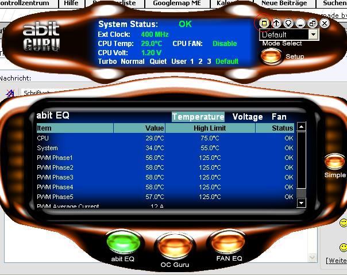Open Kontrollzentrum in forum navigation

pos(24,3)
